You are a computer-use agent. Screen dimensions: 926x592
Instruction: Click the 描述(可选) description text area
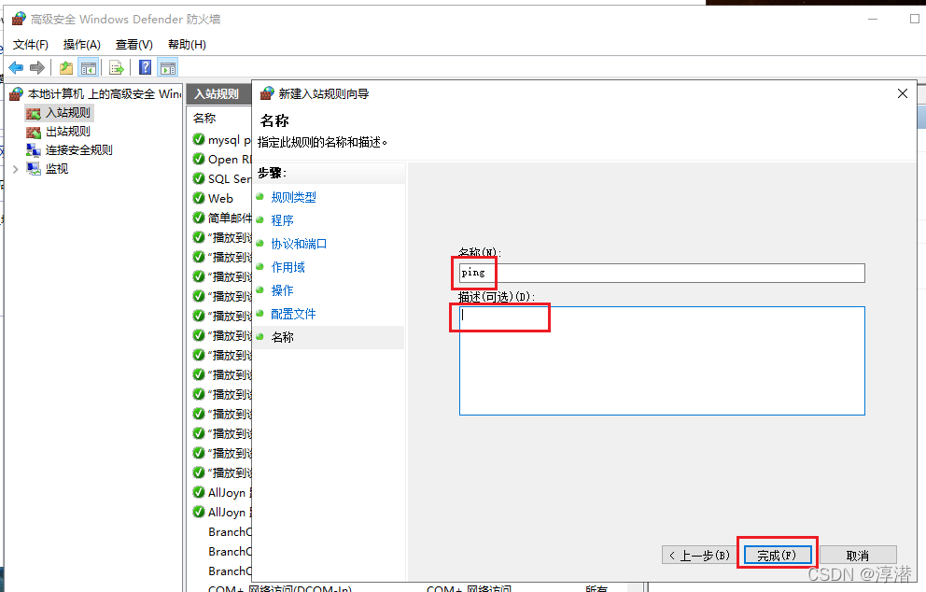662,361
